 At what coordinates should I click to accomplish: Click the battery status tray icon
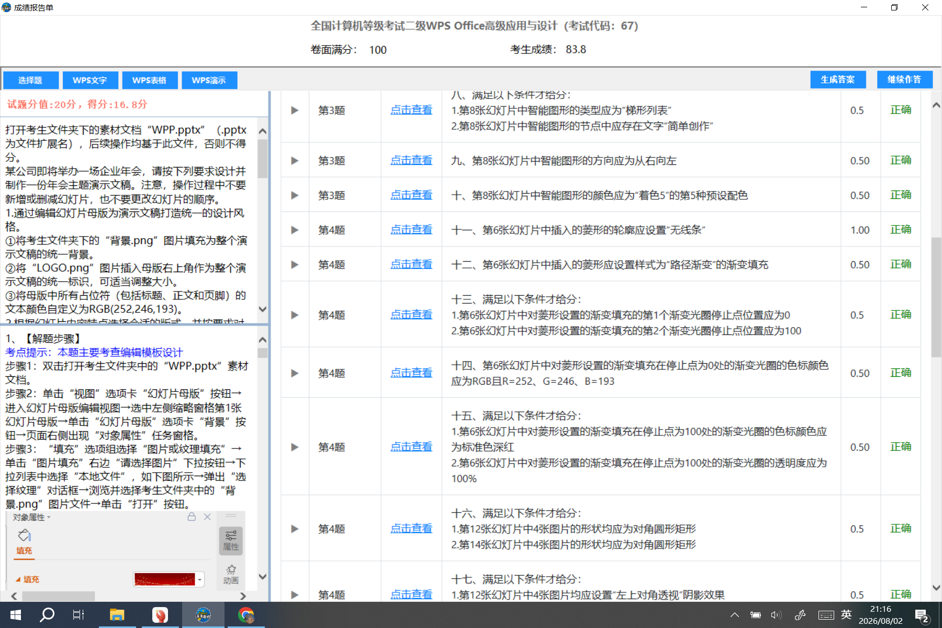(755, 615)
